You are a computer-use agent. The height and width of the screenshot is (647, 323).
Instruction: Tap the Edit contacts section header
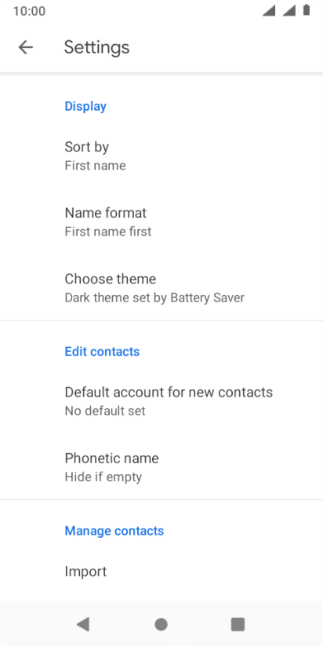tap(102, 352)
